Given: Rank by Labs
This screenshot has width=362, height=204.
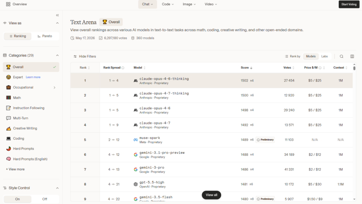Looking at the screenshot, I should [x=325, y=56].
